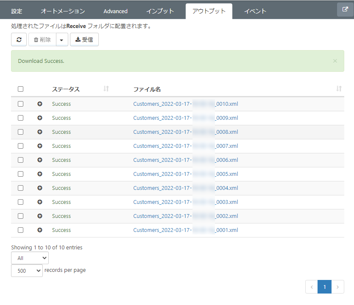Open the All status filter dropdown

(30, 258)
